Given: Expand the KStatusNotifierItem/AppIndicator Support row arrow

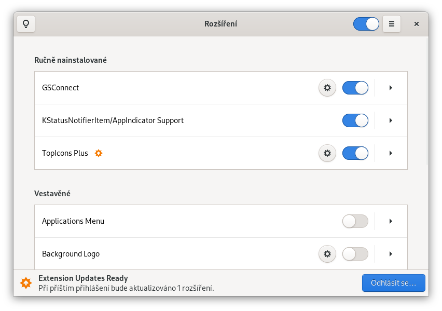Looking at the screenshot, I should (391, 120).
